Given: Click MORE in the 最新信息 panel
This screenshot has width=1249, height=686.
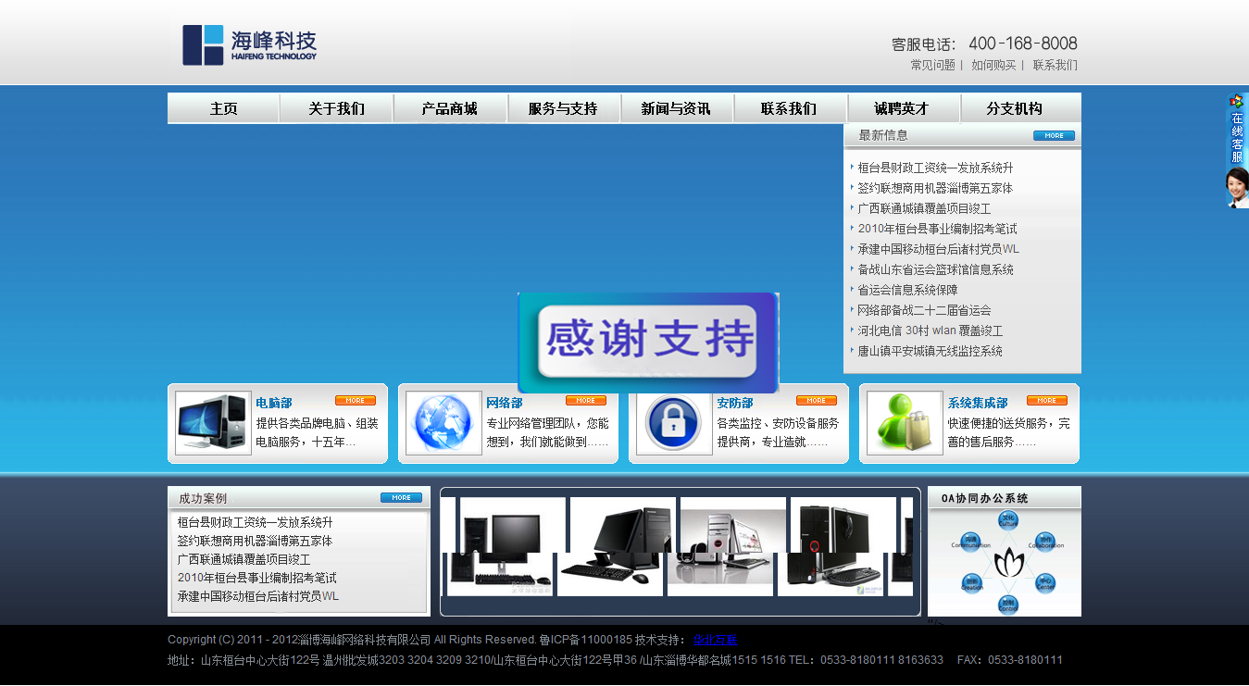Looking at the screenshot, I should 1055,135.
